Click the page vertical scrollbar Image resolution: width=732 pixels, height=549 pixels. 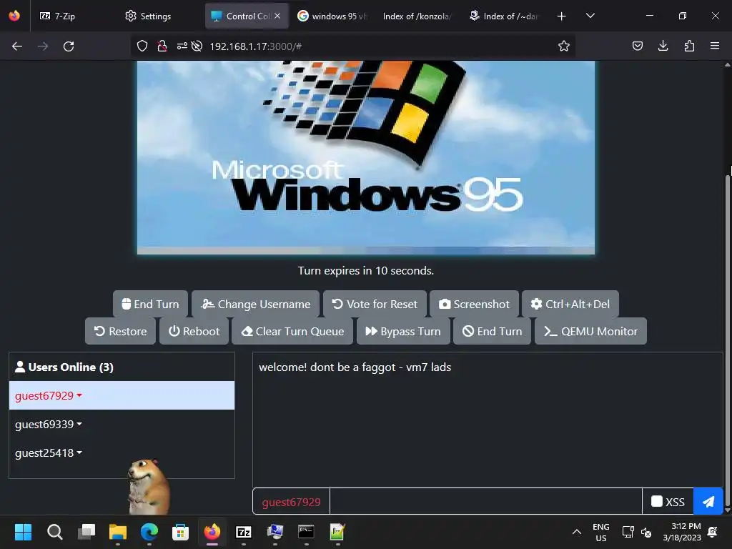(727, 341)
